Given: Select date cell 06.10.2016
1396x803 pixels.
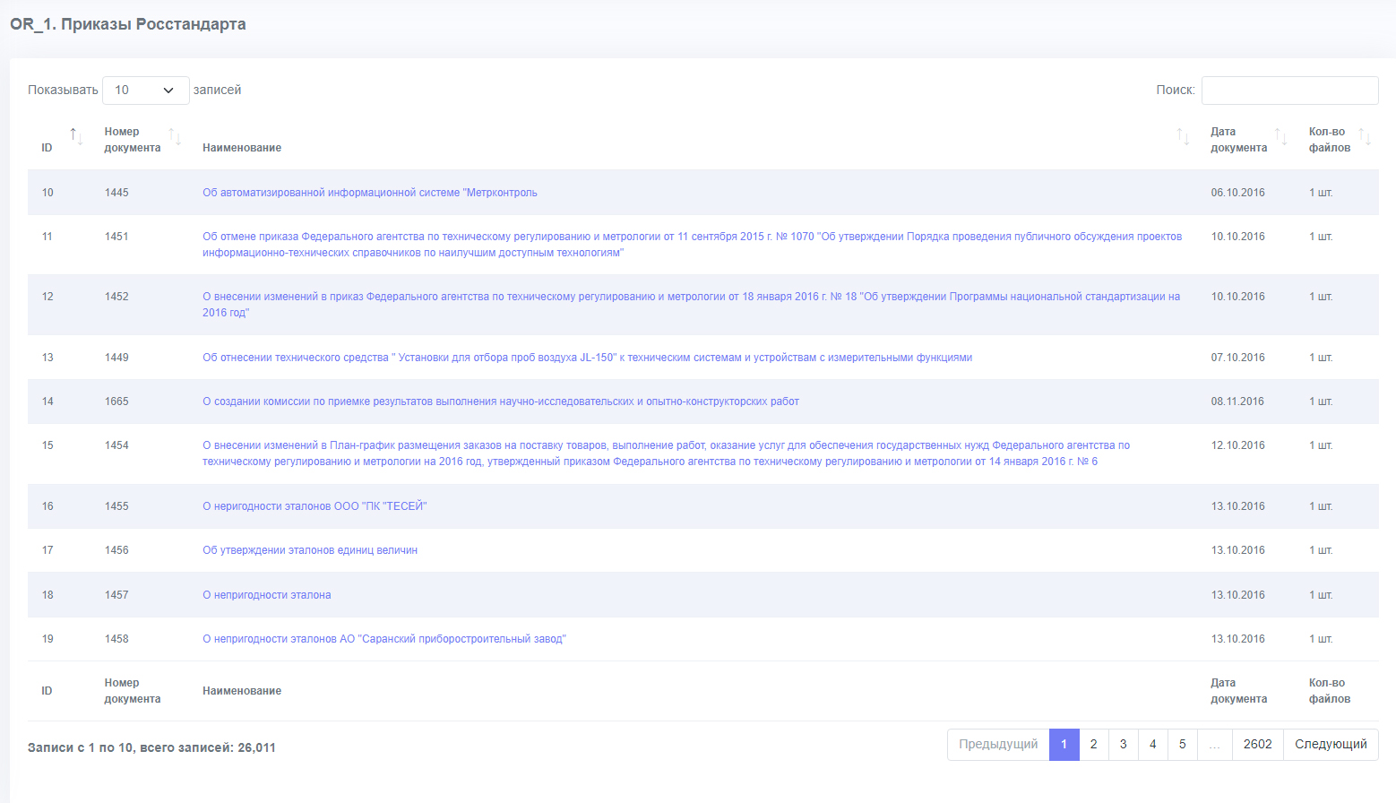Looking at the screenshot, I should (1238, 193).
